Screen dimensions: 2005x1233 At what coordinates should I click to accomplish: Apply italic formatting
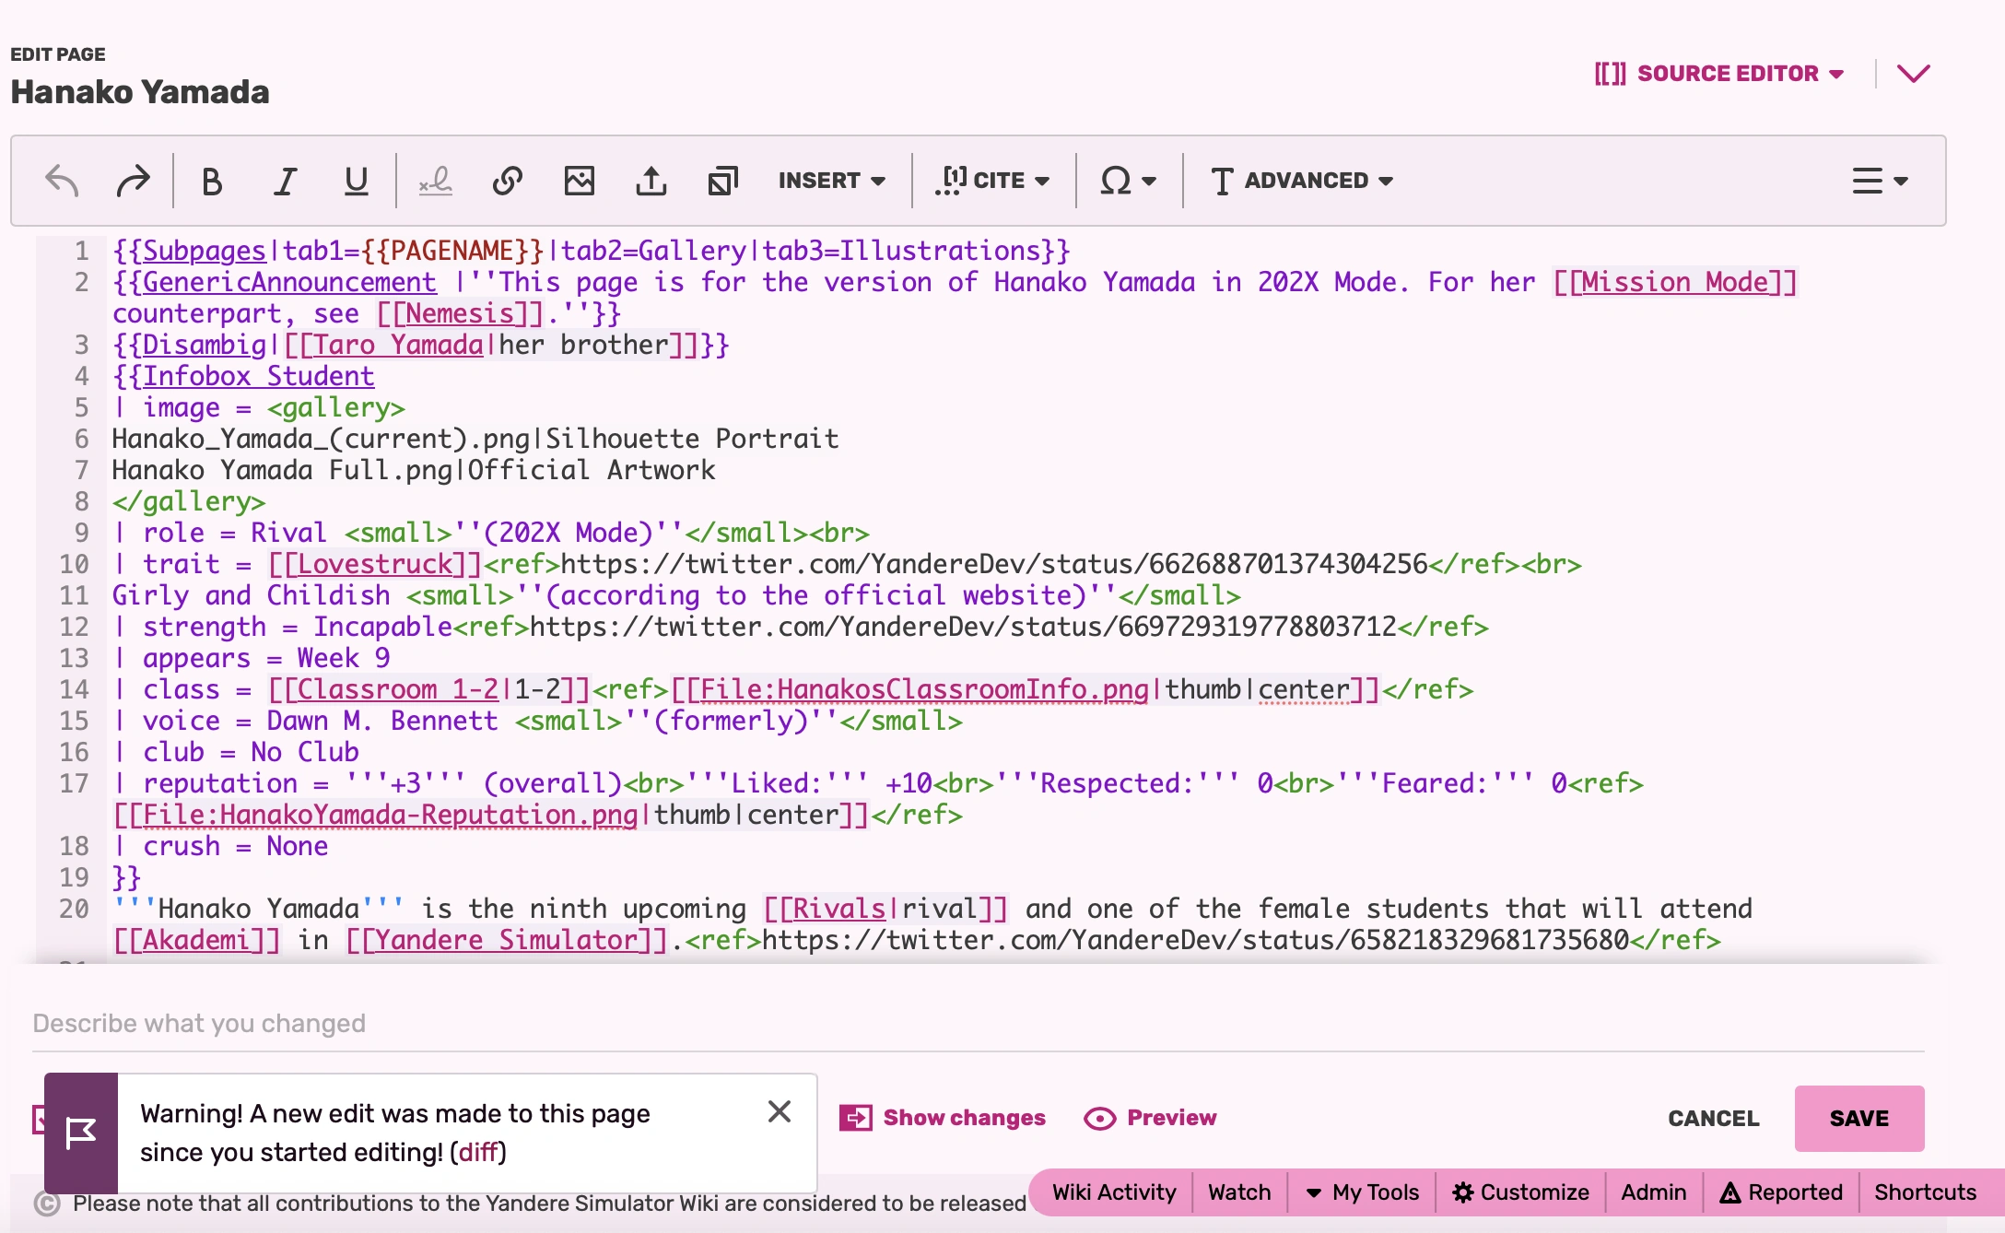tap(284, 181)
